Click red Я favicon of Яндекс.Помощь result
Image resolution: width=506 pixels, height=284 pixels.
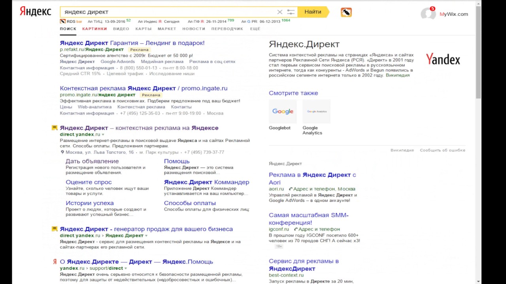[55, 262]
